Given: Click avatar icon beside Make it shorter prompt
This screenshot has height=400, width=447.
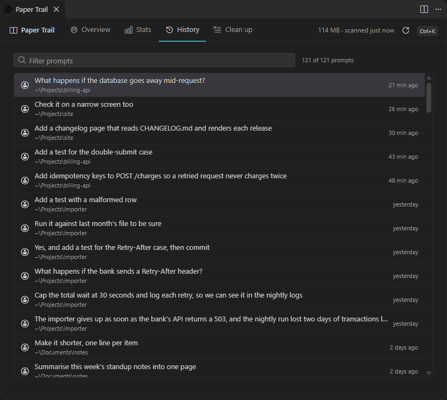Looking at the screenshot, I should 25,347.
